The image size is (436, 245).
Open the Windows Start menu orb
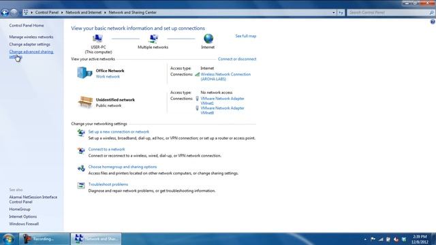coord(8,239)
